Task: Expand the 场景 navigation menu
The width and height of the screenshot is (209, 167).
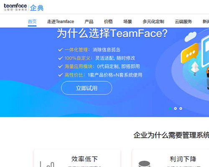Action: pos(127,22)
